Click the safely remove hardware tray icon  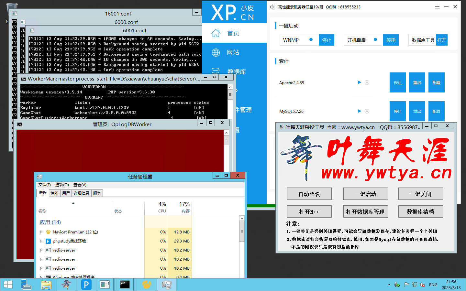[x=397, y=285]
